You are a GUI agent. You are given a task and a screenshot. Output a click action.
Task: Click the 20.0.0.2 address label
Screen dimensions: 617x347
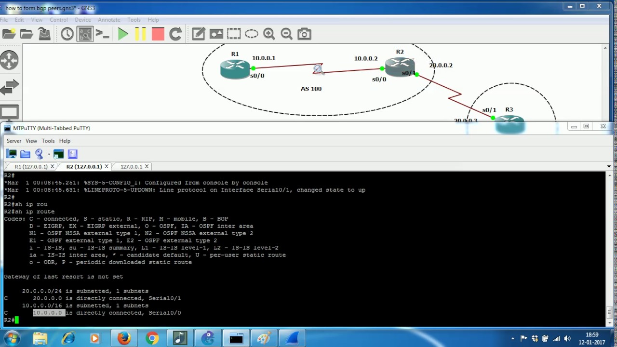click(x=441, y=65)
